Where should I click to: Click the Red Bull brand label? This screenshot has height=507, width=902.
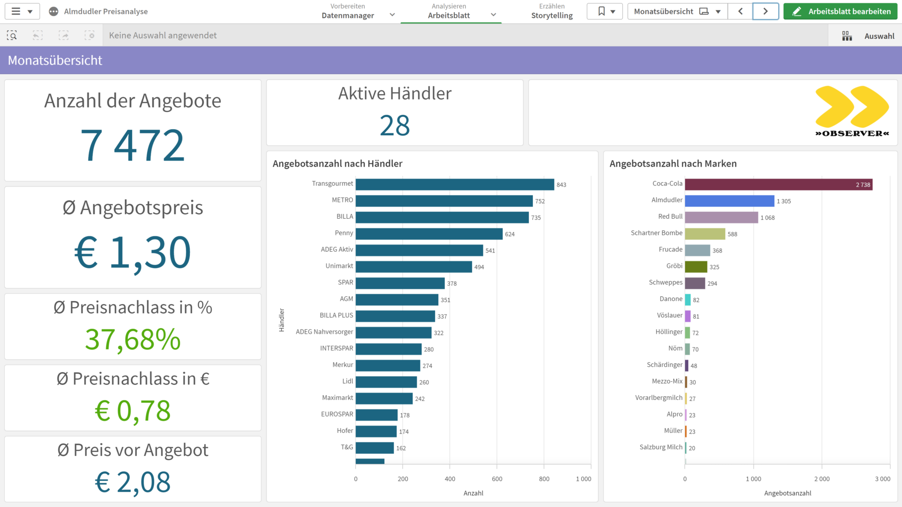(x=670, y=216)
